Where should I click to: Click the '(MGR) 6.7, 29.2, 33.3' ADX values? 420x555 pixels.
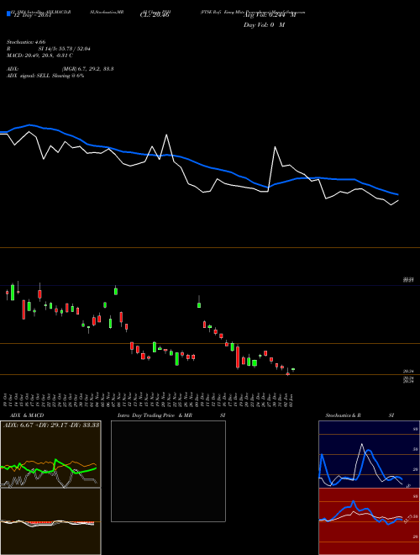[87, 69]
